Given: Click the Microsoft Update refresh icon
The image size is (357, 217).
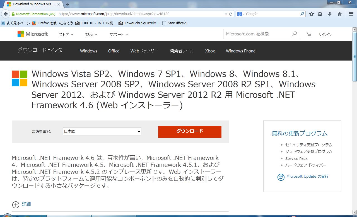Looking at the screenshot, I should [281, 177].
